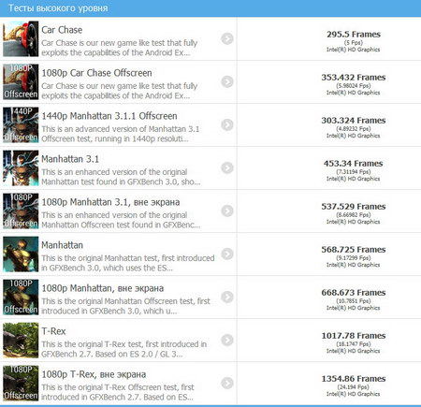421x407 pixels.
Task: Expand details arrow for 1080p T-Rex вне экрана
Action: coord(227,383)
